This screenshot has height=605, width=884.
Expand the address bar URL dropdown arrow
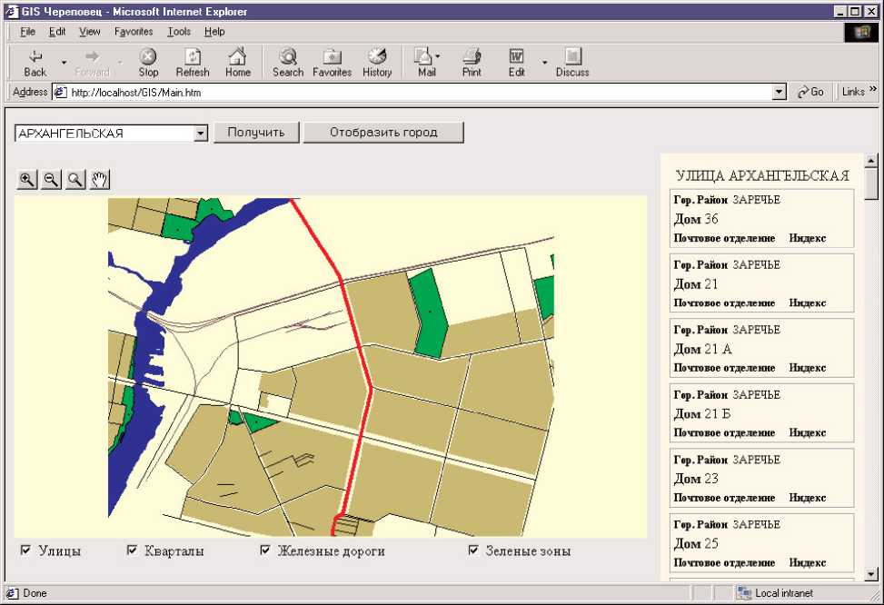click(x=779, y=92)
